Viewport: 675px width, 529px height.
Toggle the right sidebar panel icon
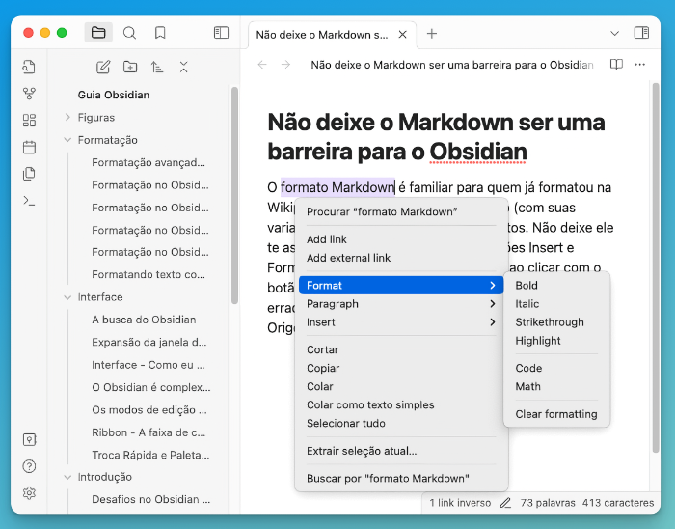click(x=641, y=33)
